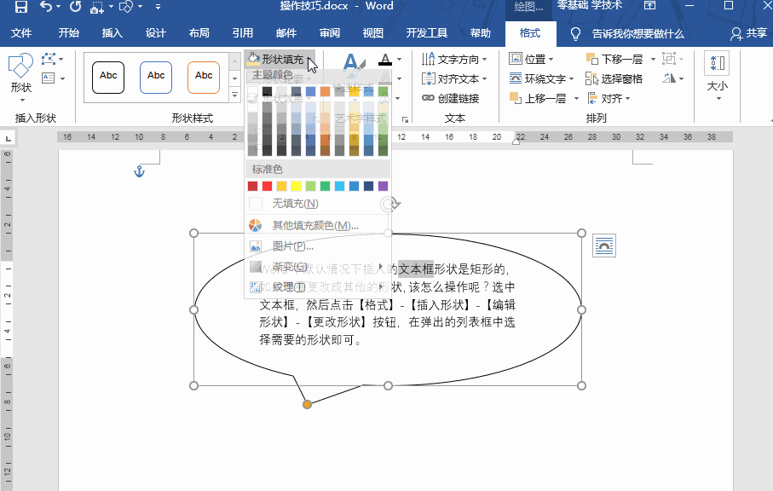Open the File (文件) tab
This screenshot has width=773, height=491.
(21, 33)
